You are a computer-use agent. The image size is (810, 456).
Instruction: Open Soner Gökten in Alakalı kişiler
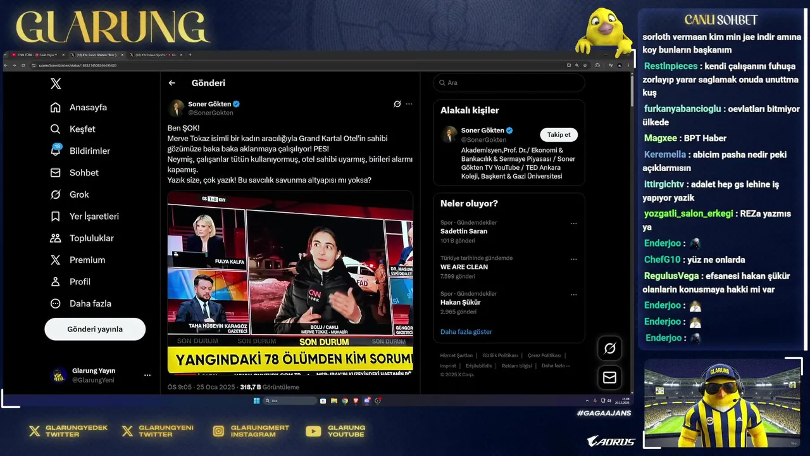483,130
